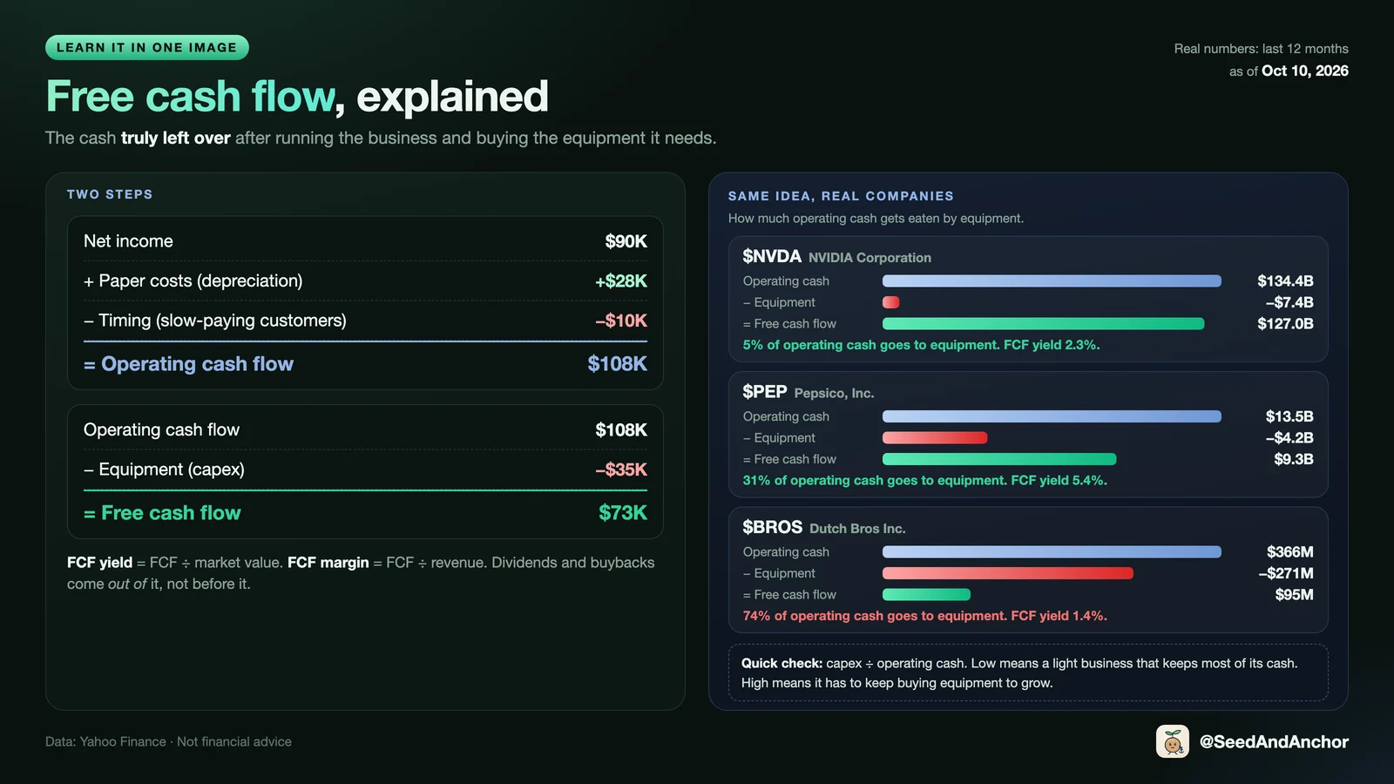Viewport: 1394px width, 784px height.
Task: Click the $108K value beside = Operating cash flow
Action: coord(617,364)
